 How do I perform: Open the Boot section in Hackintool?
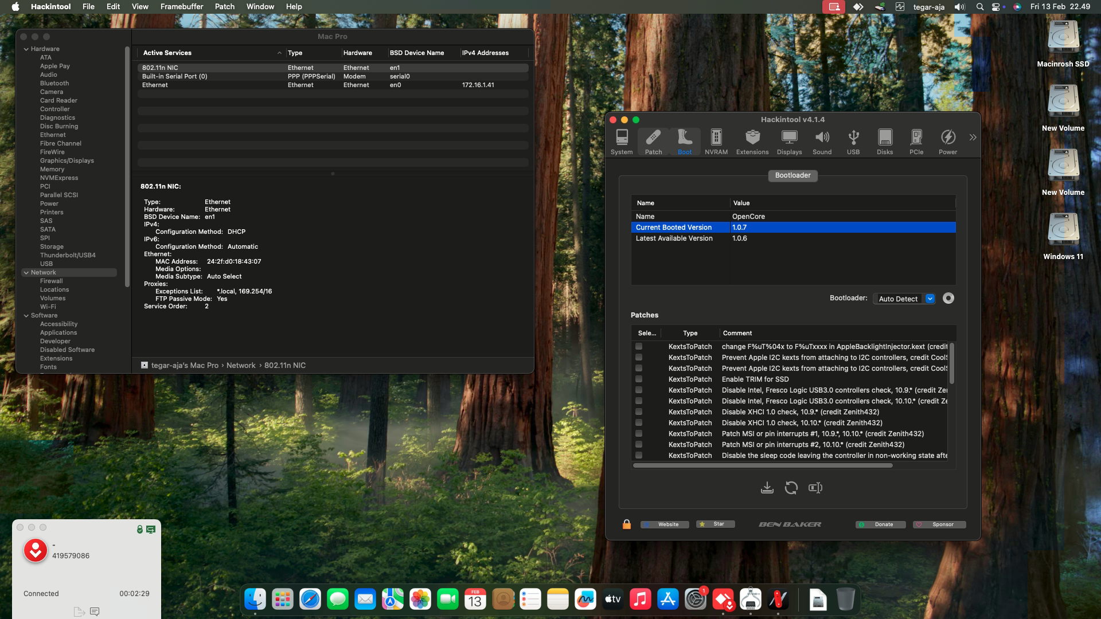[x=685, y=142]
